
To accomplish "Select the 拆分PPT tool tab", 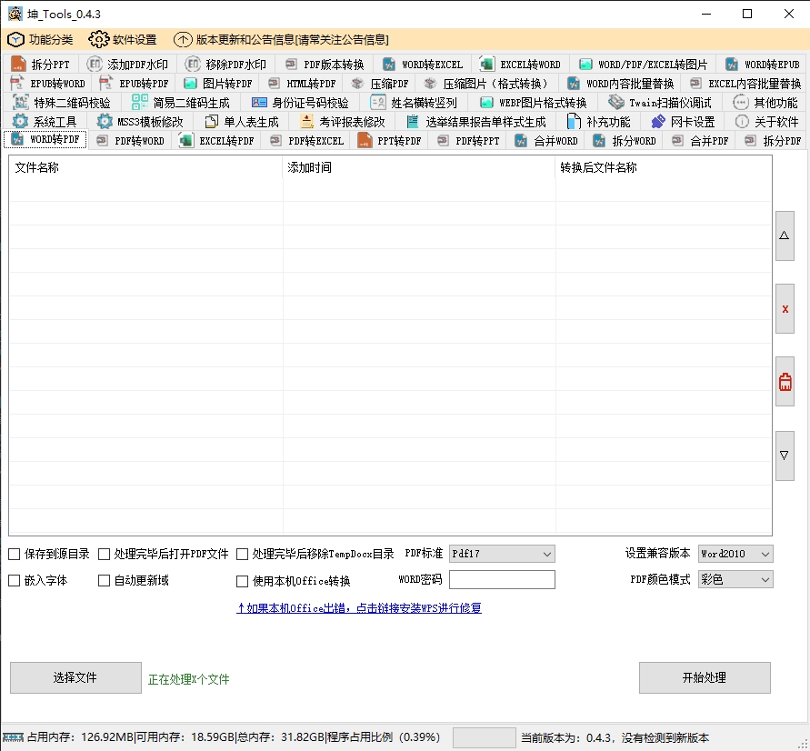I will (x=41, y=65).
